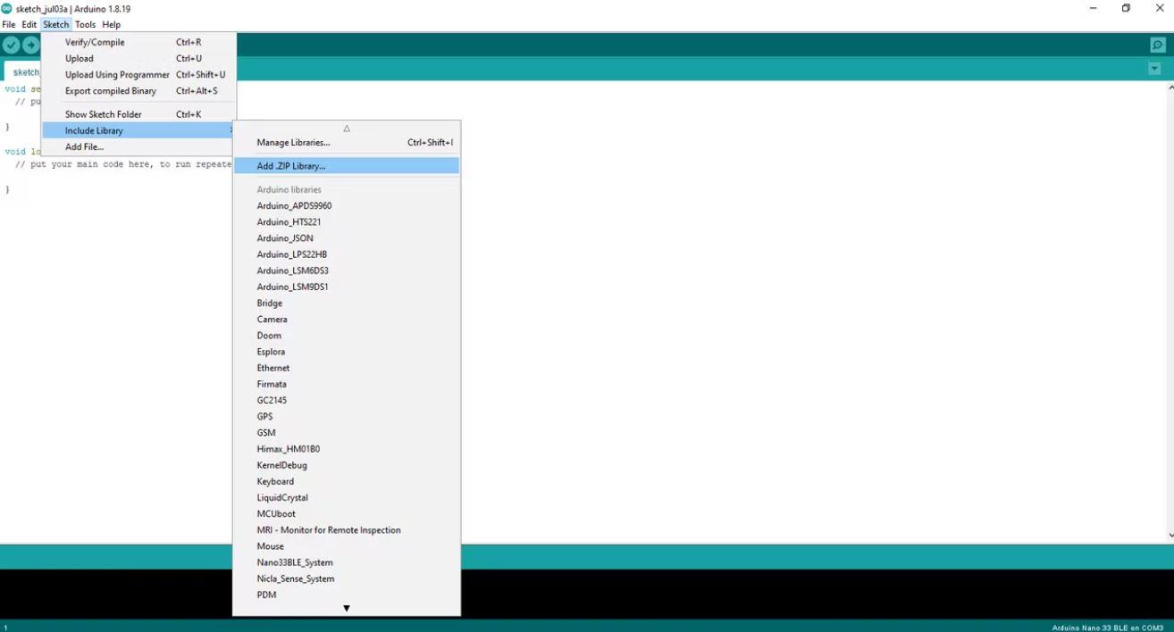This screenshot has width=1174, height=632.
Task: Include the Doom library
Action: [x=347, y=336]
